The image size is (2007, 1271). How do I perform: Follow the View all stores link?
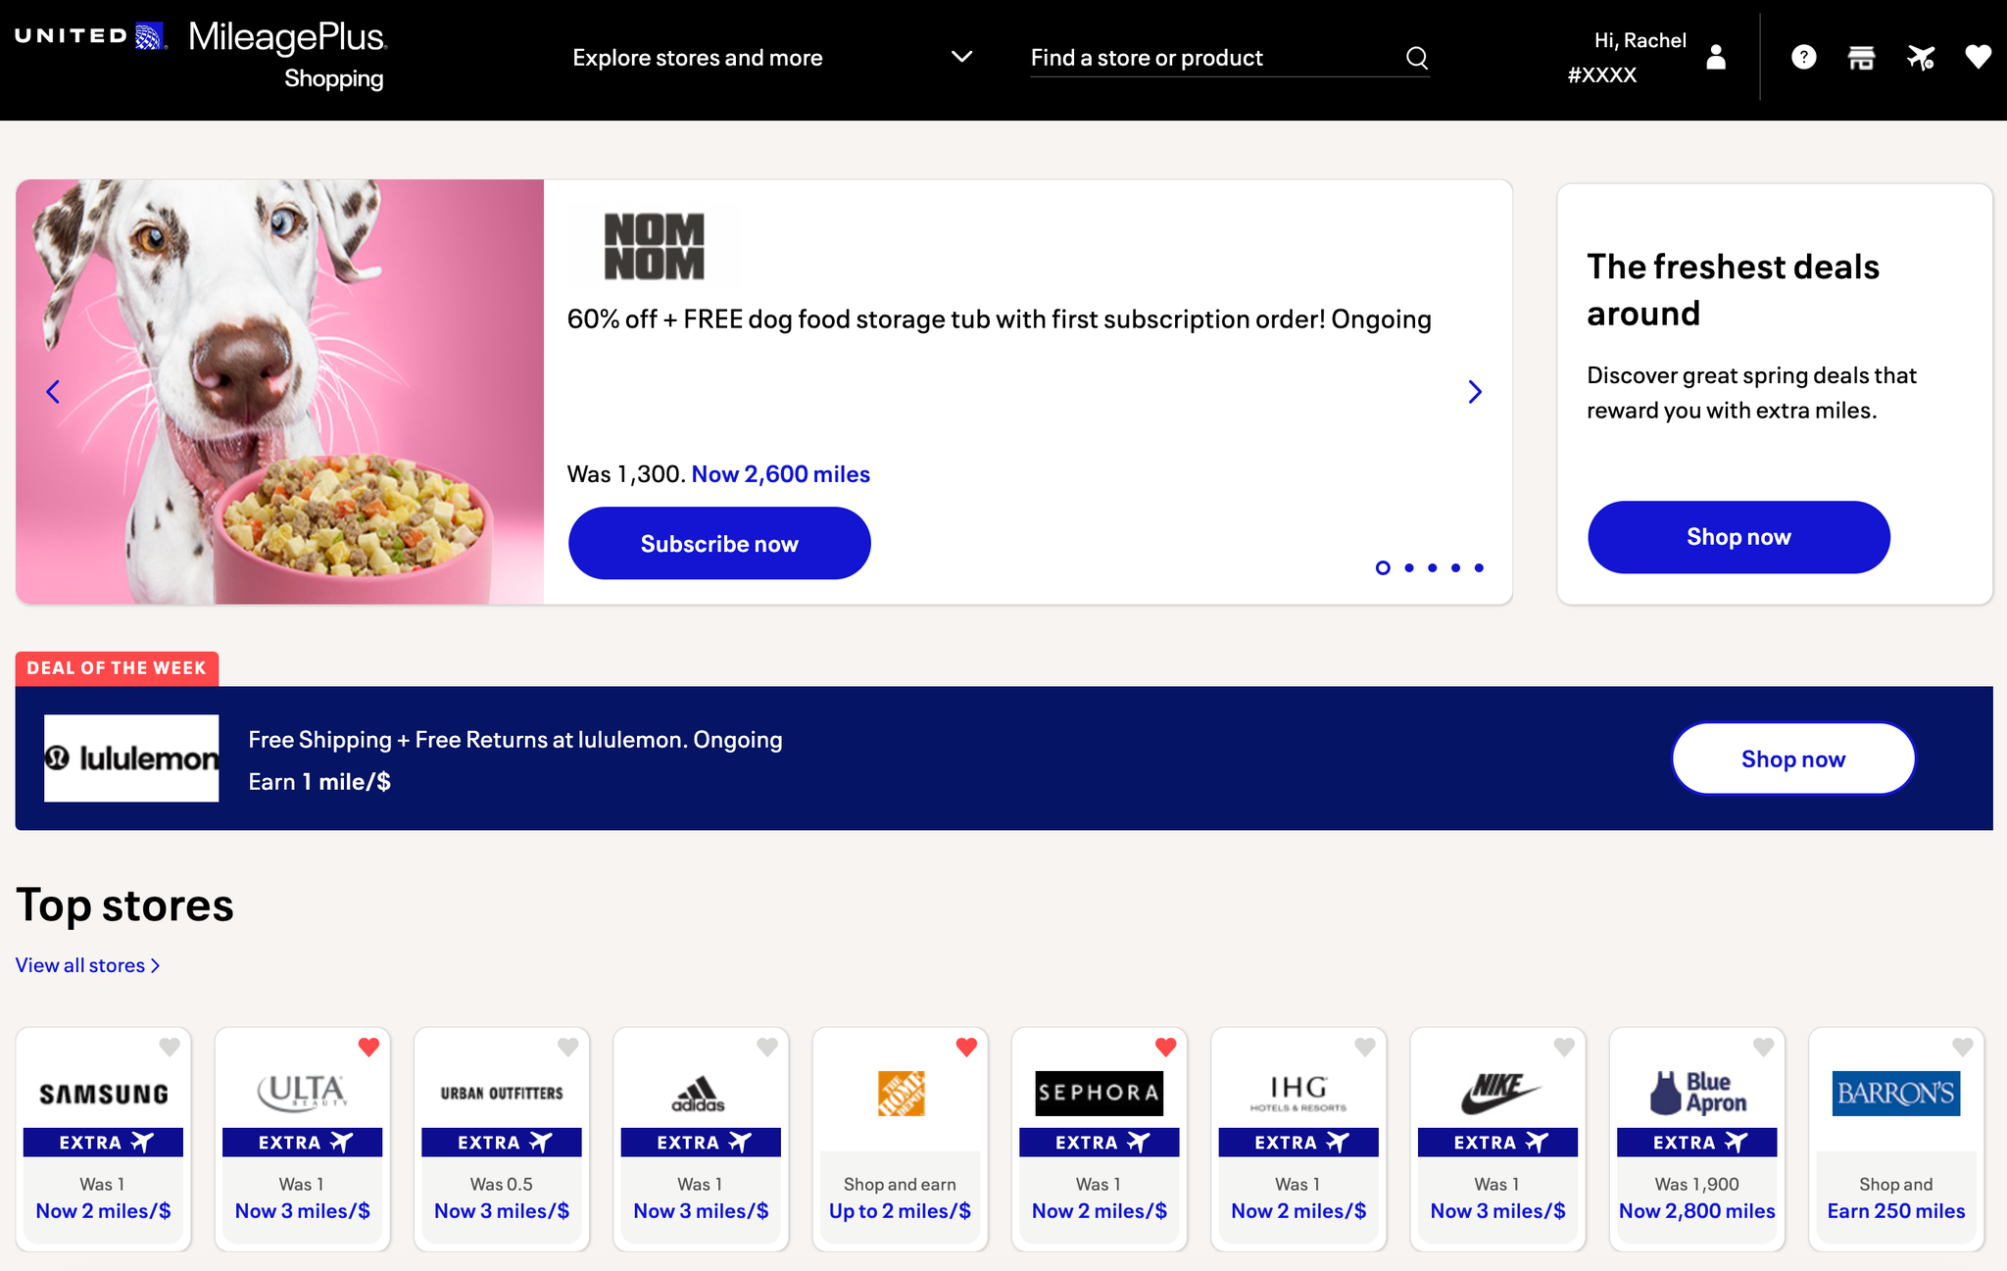pyautogui.click(x=86, y=964)
